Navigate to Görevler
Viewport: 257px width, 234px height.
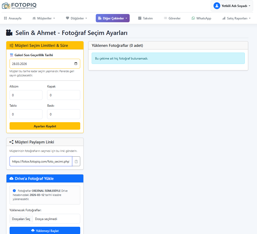pyautogui.click(x=172, y=18)
